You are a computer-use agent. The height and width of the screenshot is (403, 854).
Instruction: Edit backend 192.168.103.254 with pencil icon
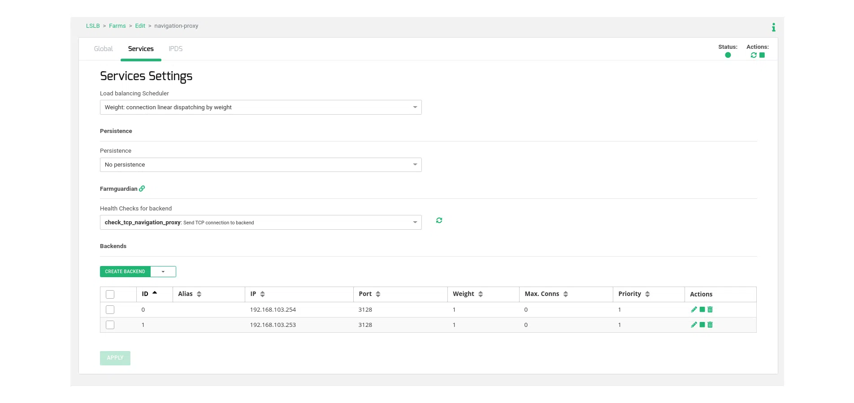point(694,309)
